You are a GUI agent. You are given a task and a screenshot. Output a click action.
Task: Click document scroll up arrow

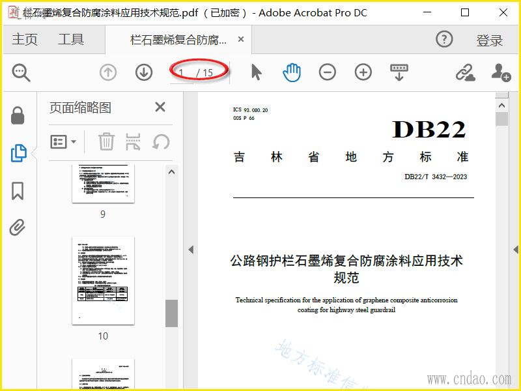(501, 106)
